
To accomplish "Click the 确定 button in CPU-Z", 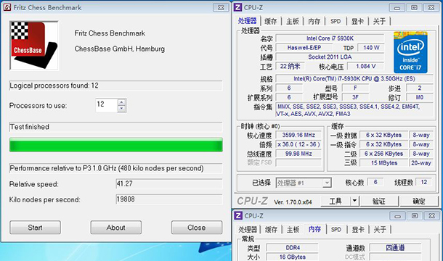I will tap(419, 201).
